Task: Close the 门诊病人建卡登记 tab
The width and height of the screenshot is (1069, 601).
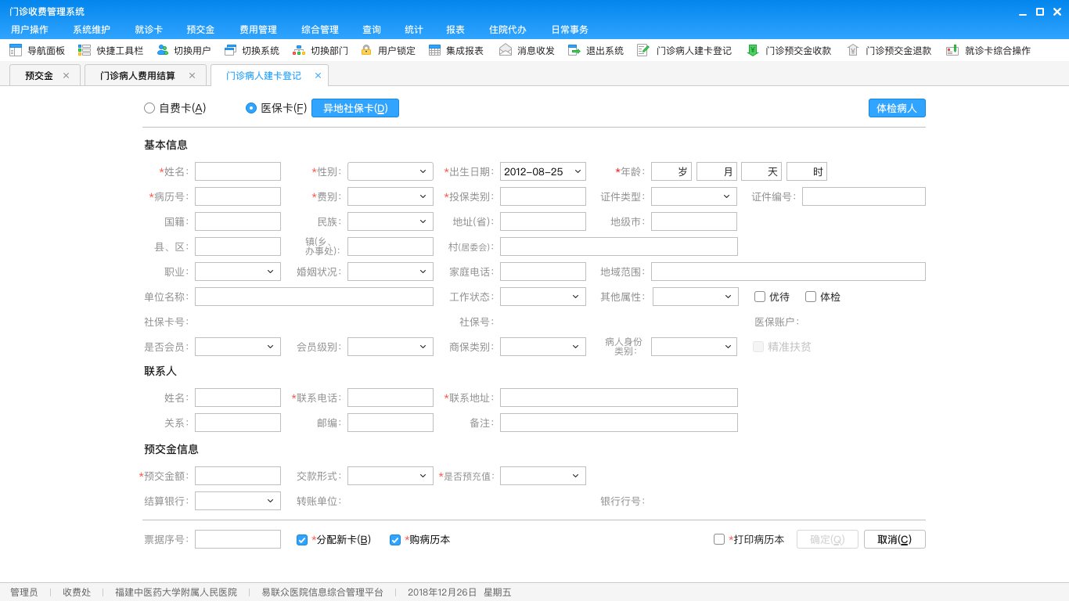Action: 318,76
